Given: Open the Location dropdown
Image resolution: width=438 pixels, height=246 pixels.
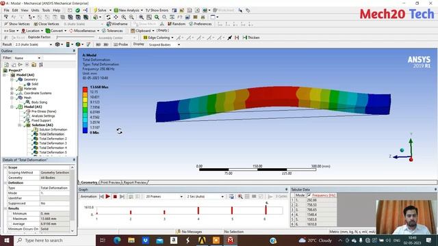Looking at the screenshot, I should 32,31.
